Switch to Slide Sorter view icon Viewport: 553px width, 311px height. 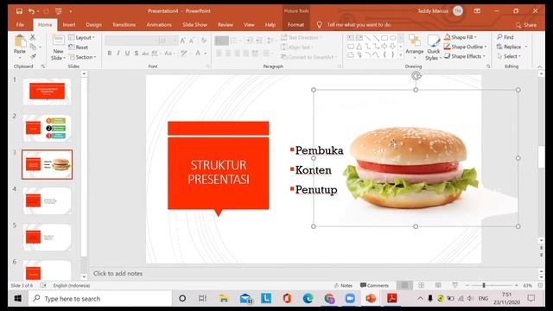click(421, 285)
